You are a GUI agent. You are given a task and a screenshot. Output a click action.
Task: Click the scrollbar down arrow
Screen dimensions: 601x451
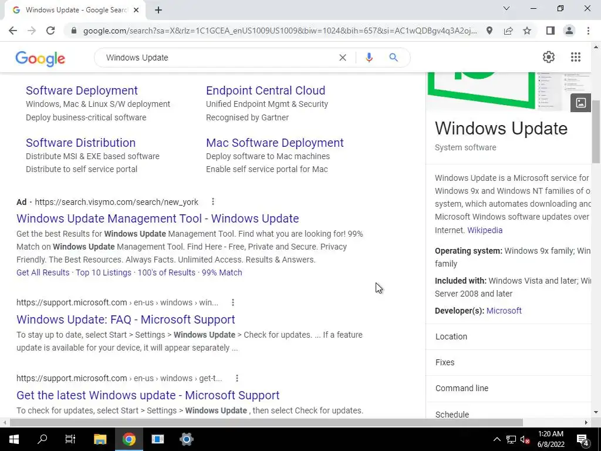click(x=596, y=413)
